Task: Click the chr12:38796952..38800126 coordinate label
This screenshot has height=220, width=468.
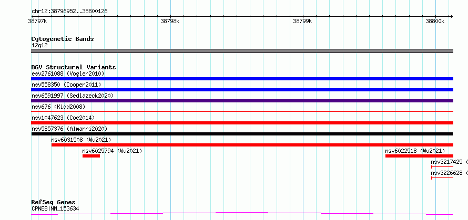Action: pos(69,12)
